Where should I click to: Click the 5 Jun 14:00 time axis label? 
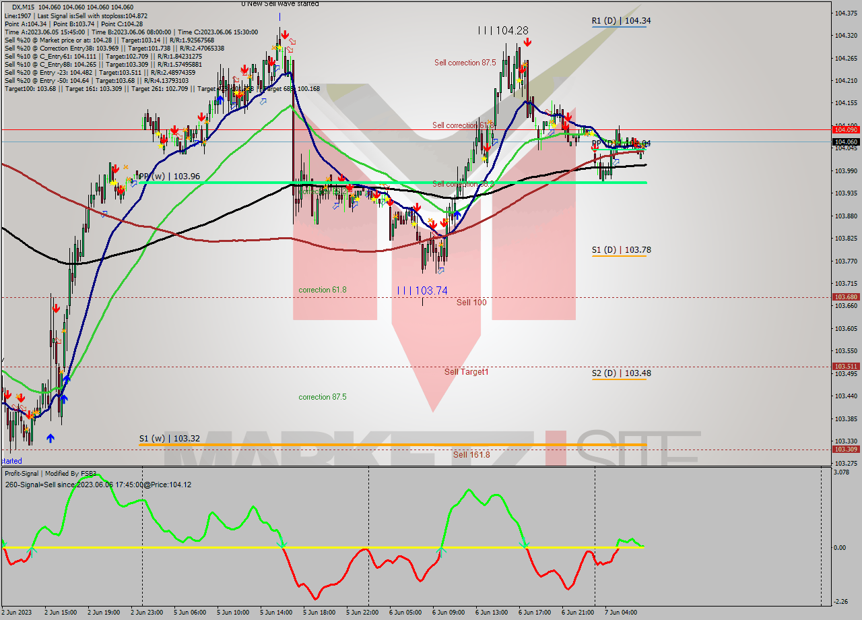pos(276,613)
